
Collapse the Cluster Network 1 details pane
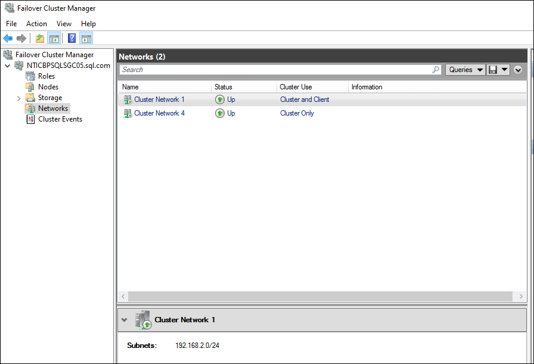(124, 320)
